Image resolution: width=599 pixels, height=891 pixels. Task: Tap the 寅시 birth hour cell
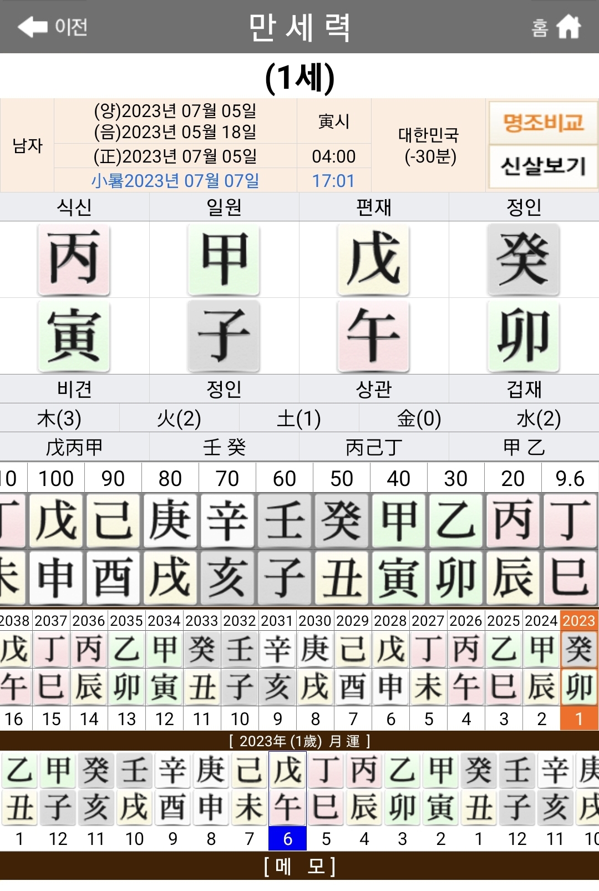(x=334, y=121)
